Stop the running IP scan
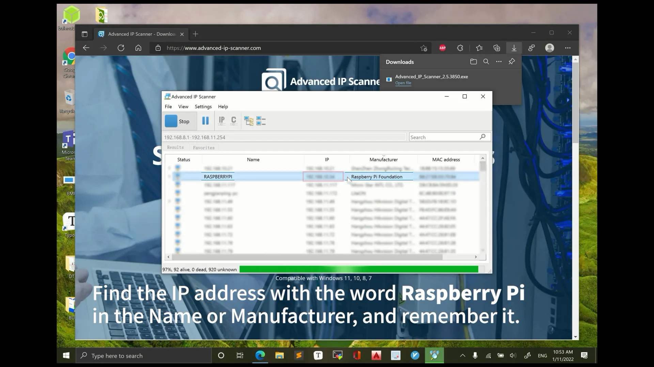Screen dimensions: 654x367 (x=180, y=121)
